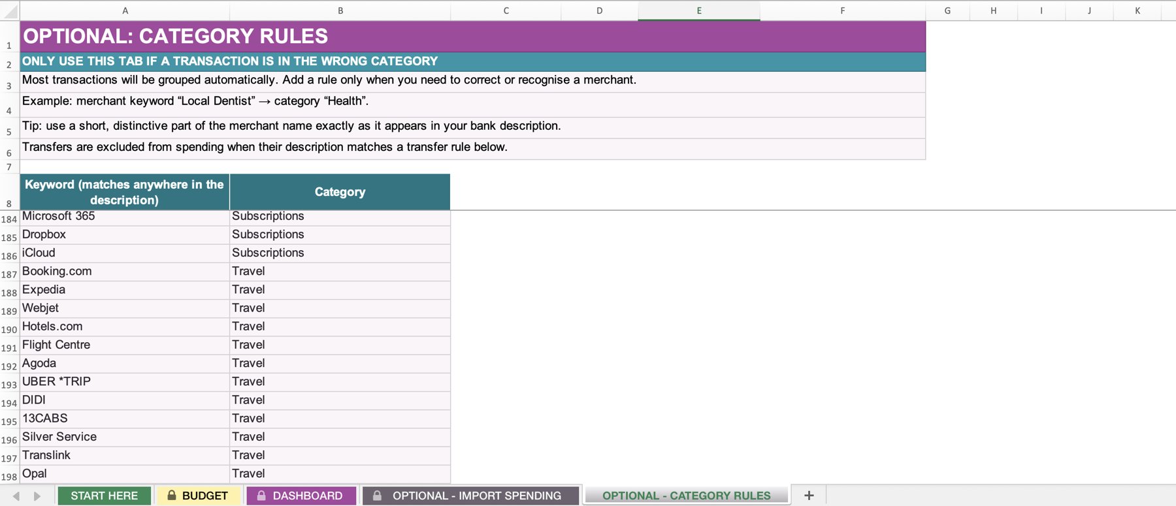Switch to the DASHBOARD sheet tab
Image resolution: width=1176 pixels, height=506 pixels.
(x=301, y=496)
